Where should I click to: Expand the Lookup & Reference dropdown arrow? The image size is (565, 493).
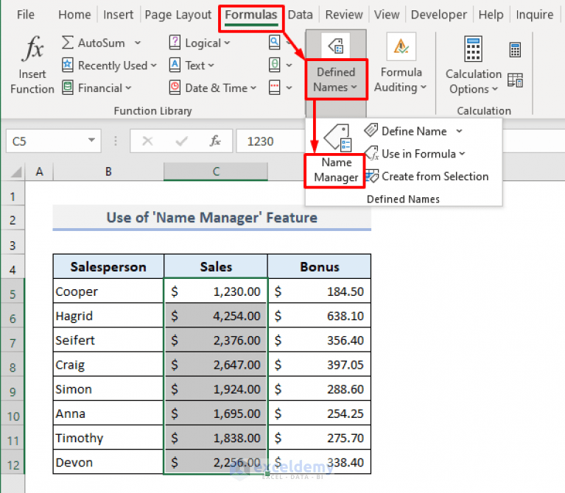[289, 43]
